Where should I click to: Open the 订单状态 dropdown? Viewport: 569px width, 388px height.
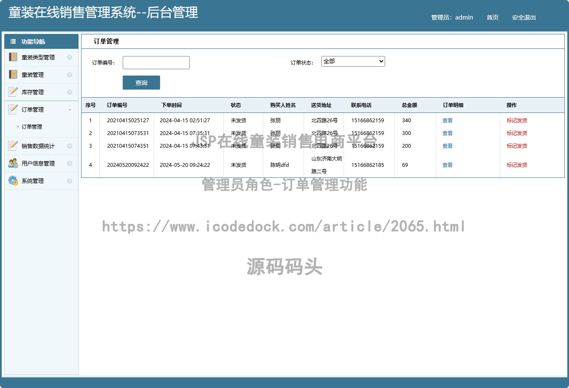(x=353, y=62)
